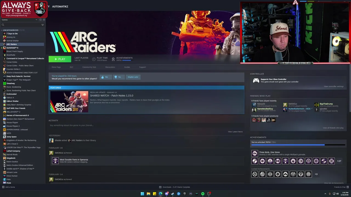Click the Xbox controller icon
The width and height of the screenshot is (351, 197).
pyautogui.click(x=256, y=80)
